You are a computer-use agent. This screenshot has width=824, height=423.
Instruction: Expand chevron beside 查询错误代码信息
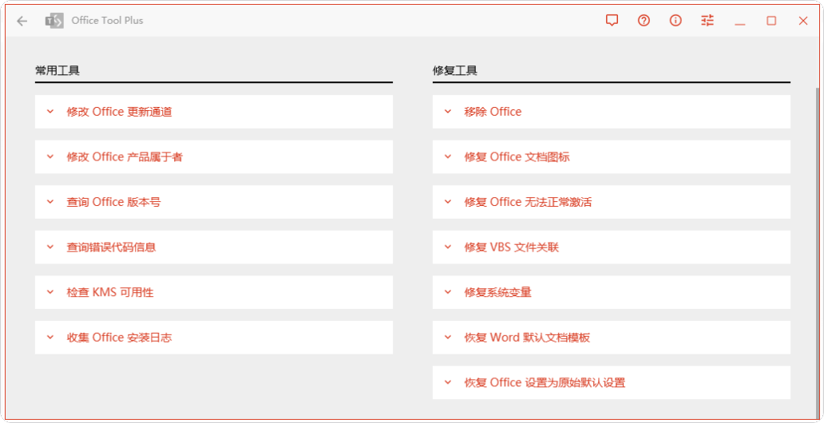click(x=50, y=247)
